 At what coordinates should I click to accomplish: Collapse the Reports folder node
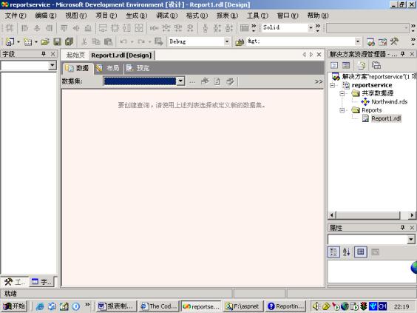point(342,110)
